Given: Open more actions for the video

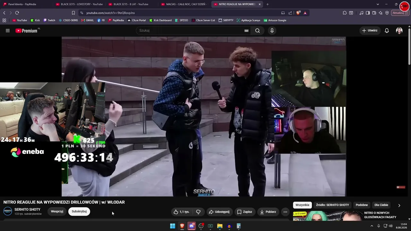Looking at the screenshot, I should tap(285, 212).
